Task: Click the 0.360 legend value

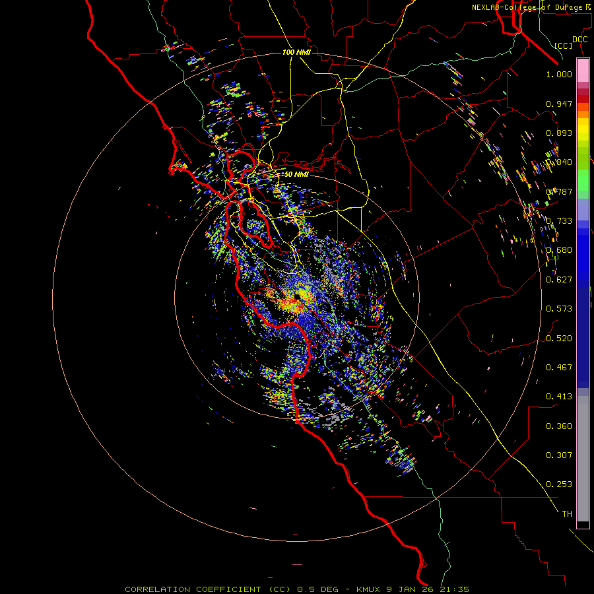Action: [559, 426]
